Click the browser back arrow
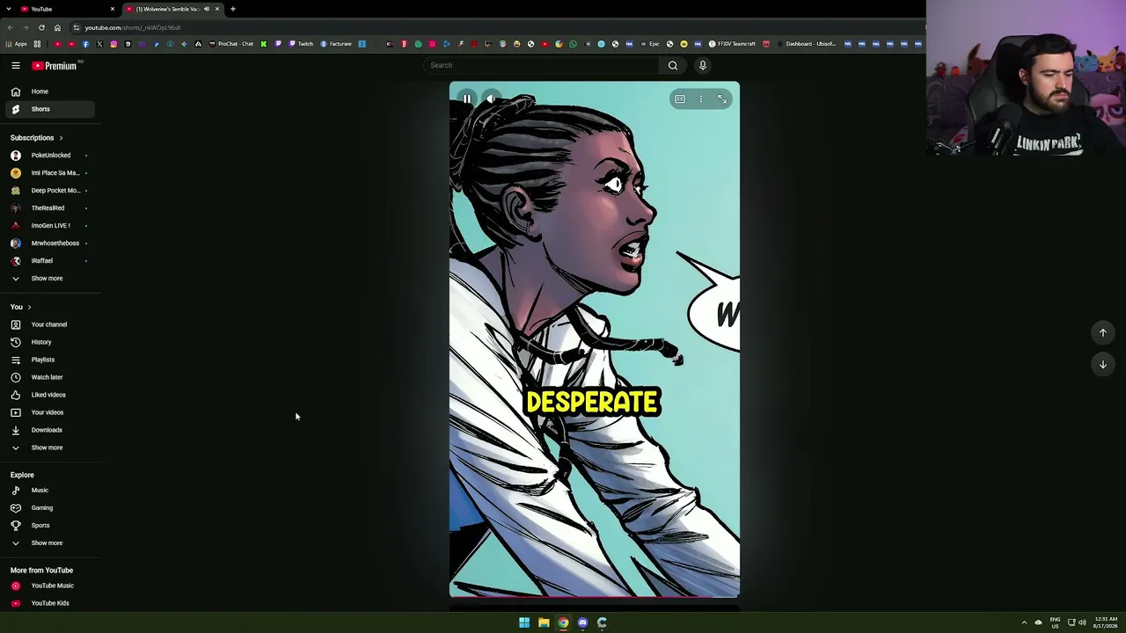The width and height of the screenshot is (1126, 633). point(10,27)
